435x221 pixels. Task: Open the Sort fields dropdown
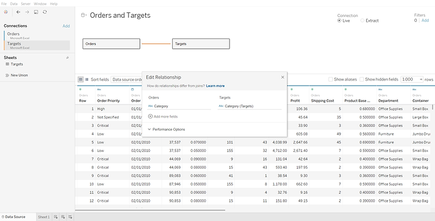tap(127, 79)
